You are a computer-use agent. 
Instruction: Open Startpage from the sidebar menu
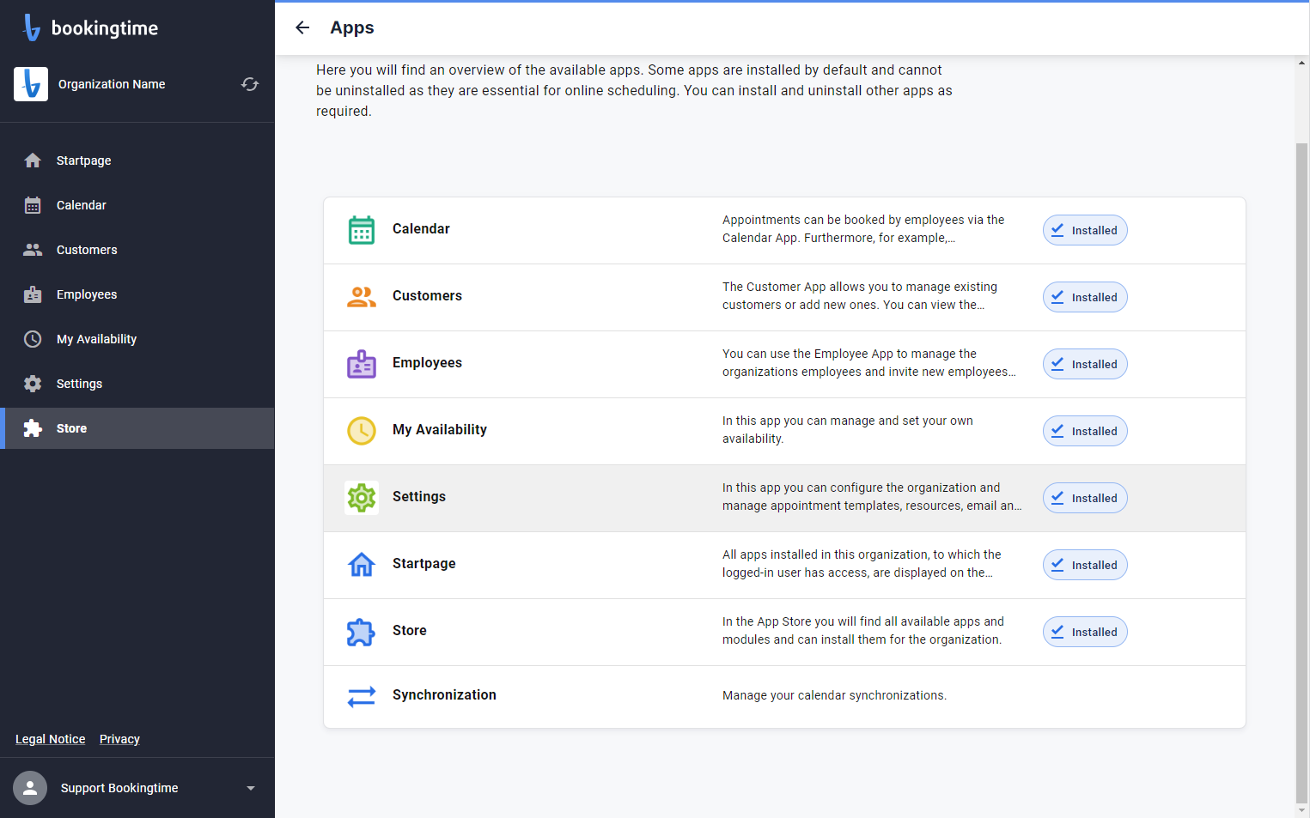pos(137,161)
